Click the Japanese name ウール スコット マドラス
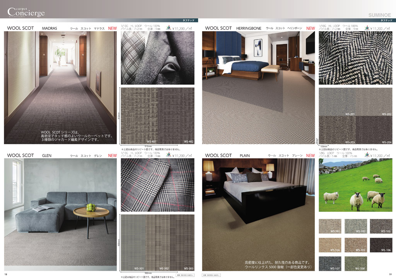 (x=87, y=29)
